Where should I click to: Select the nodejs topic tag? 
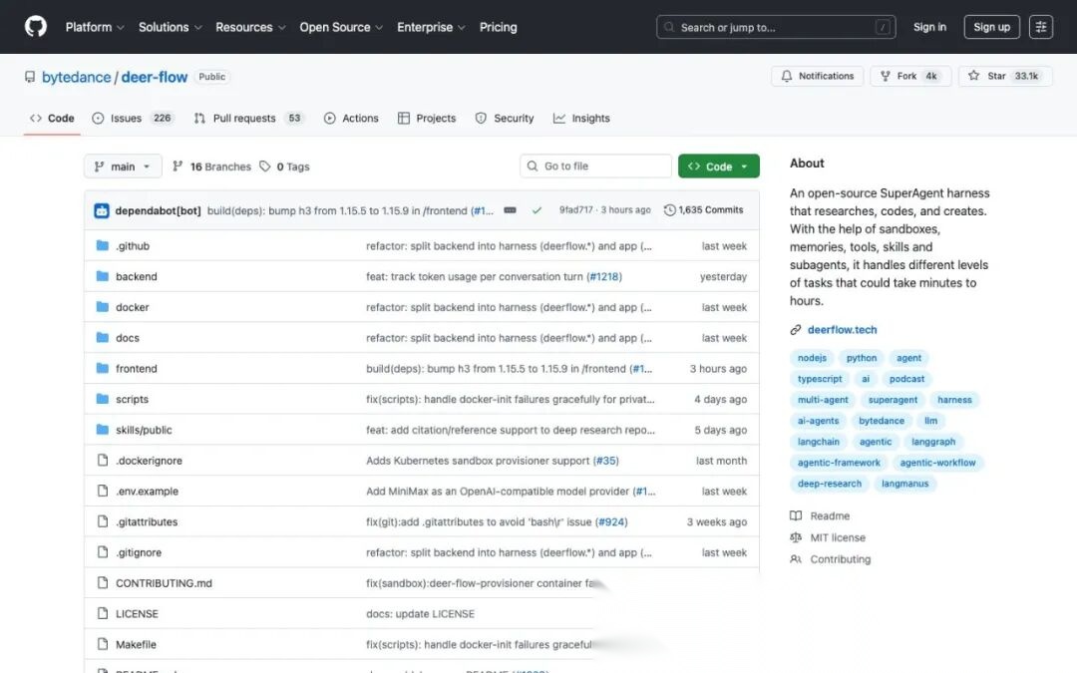812,358
